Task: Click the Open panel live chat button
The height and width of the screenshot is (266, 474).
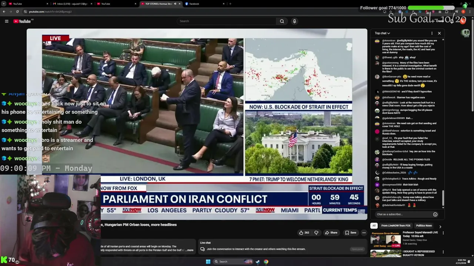Action: click(x=357, y=249)
